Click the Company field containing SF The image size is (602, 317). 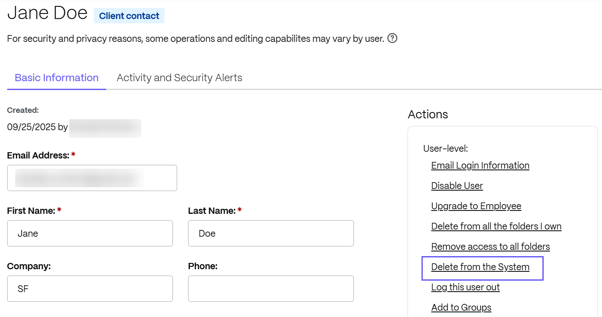[90, 289]
